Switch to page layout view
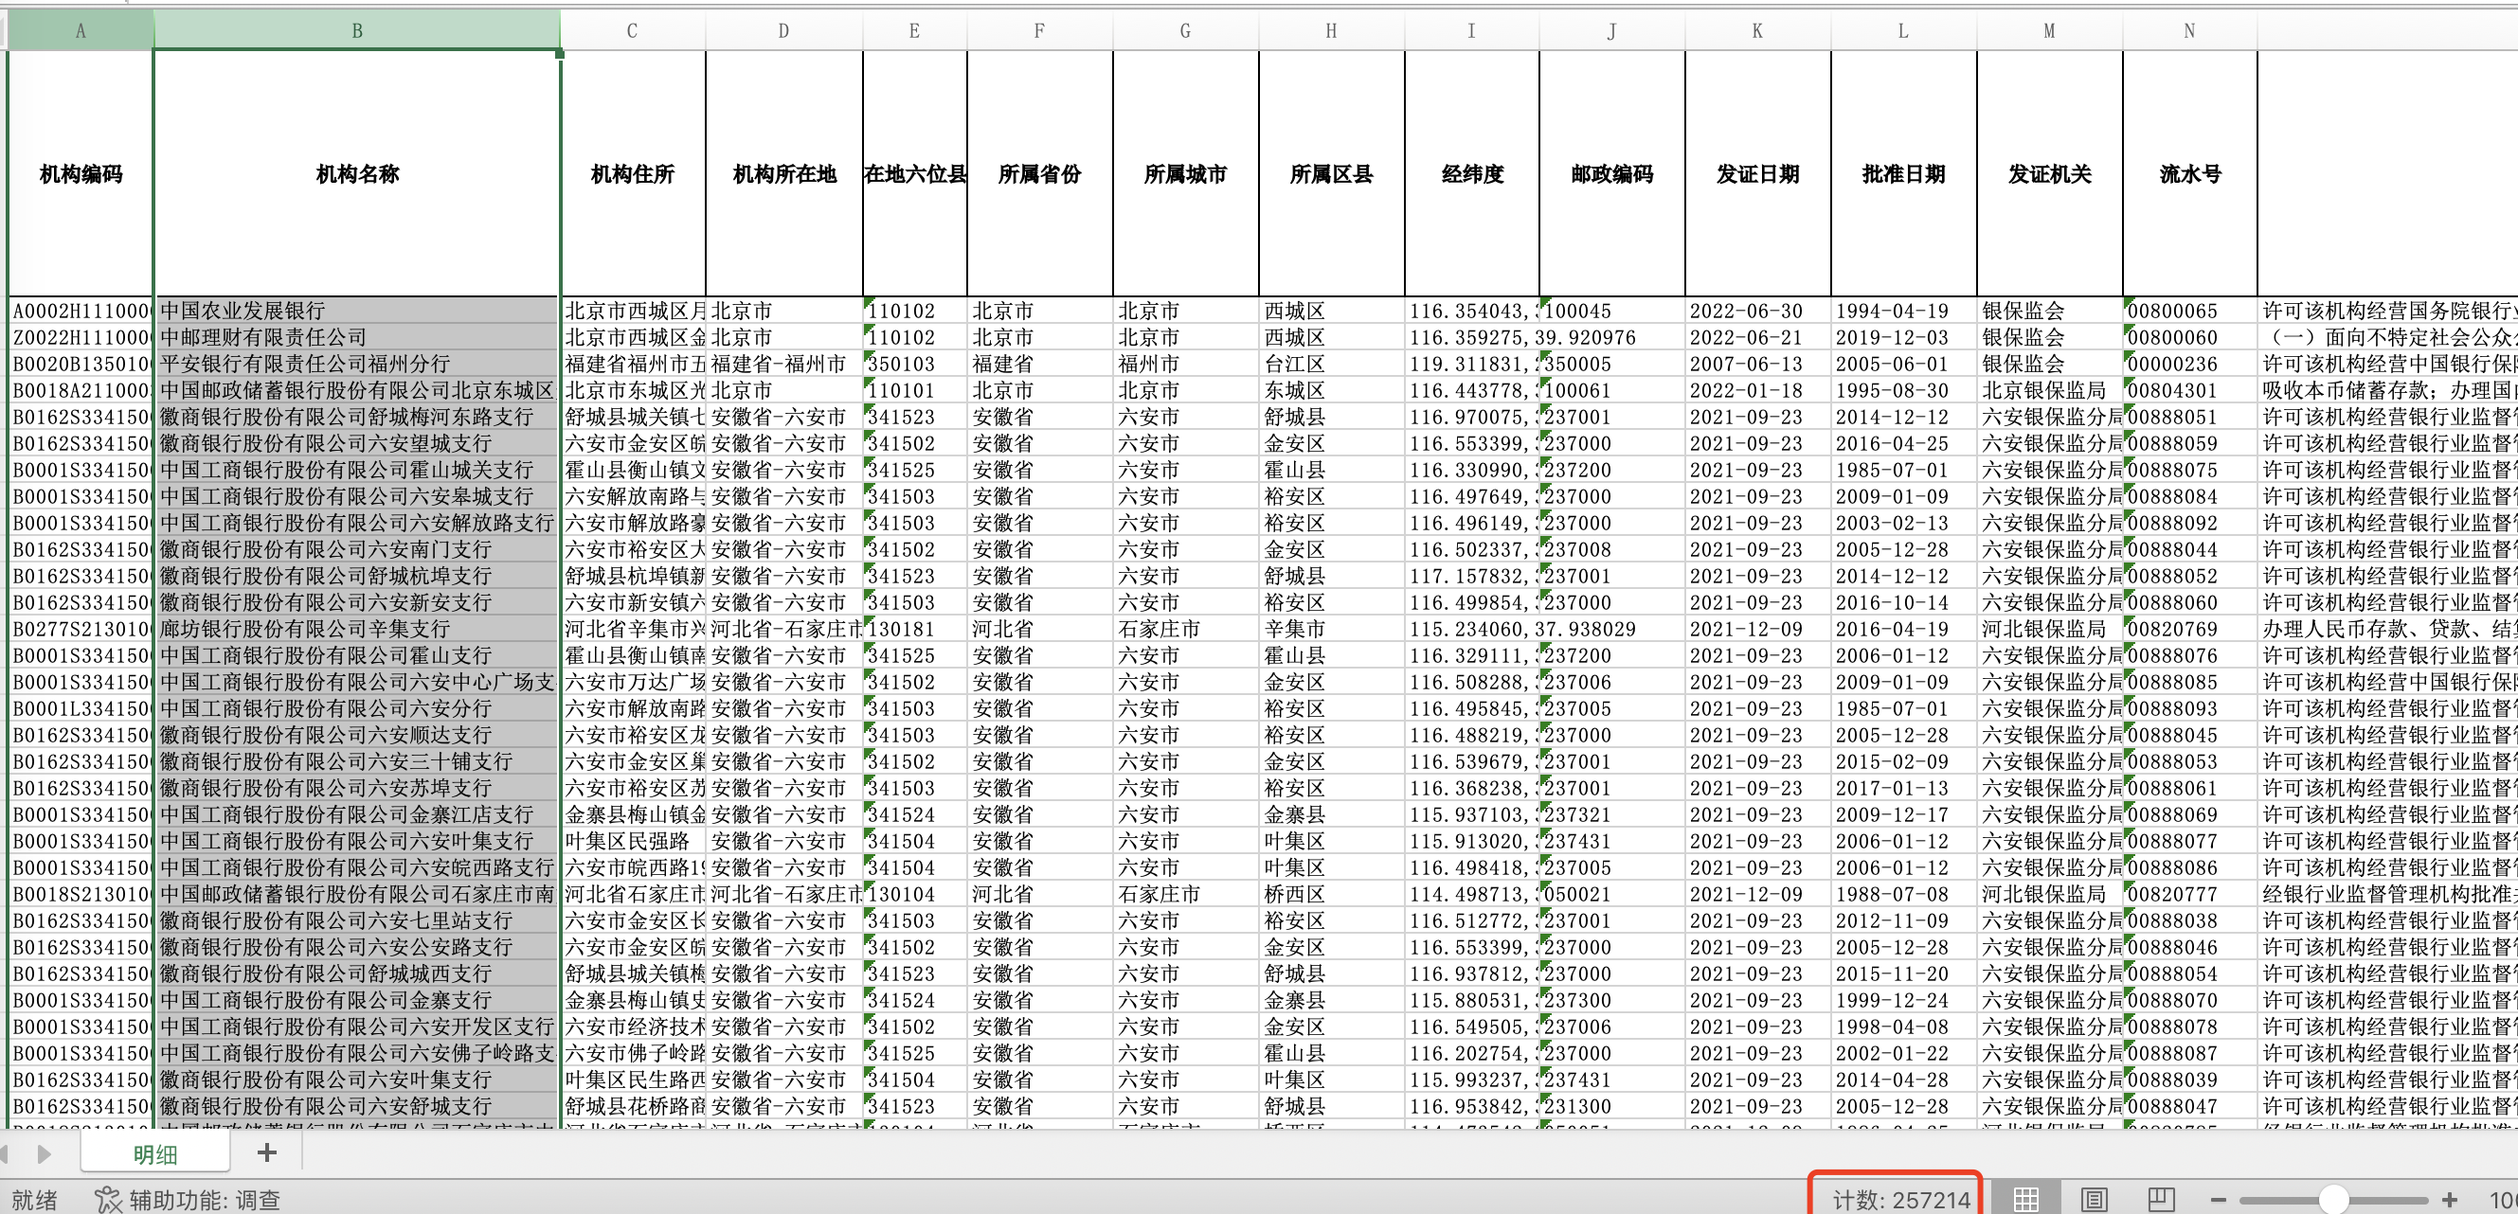The height and width of the screenshot is (1214, 2518). tap(2094, 1198)
